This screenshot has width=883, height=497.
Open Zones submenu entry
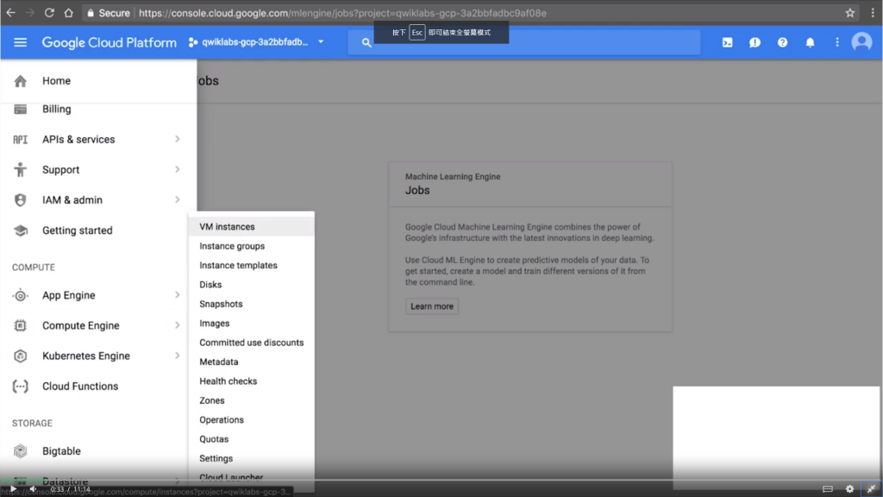(x=251, y=400)
